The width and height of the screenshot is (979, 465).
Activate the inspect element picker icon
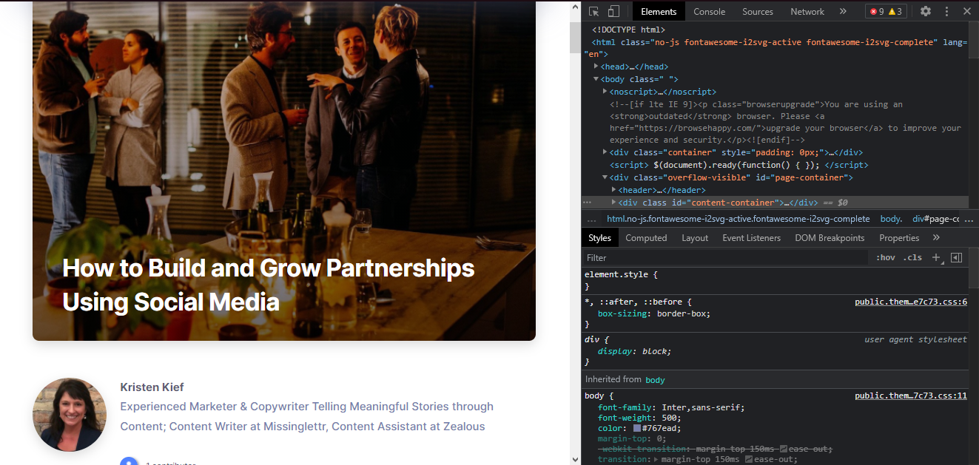pyautogui.click(x=593, y=11)
